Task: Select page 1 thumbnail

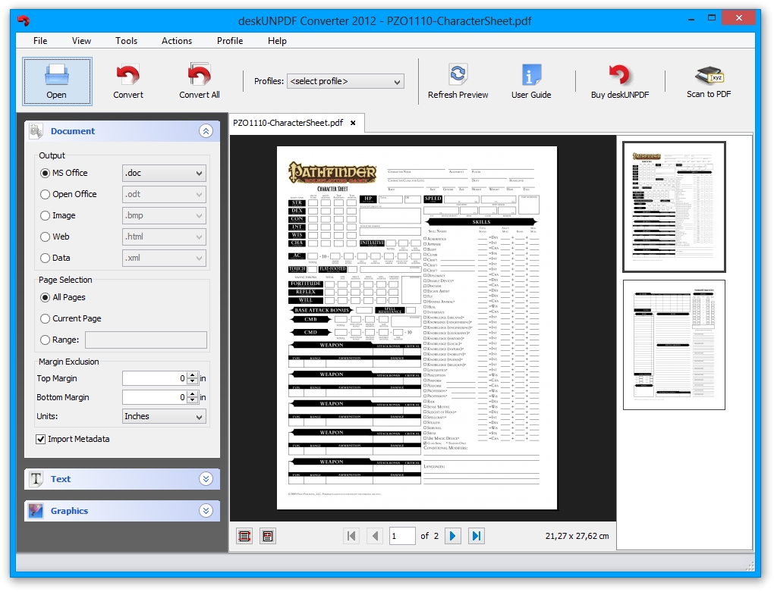Action: point(674,206)
